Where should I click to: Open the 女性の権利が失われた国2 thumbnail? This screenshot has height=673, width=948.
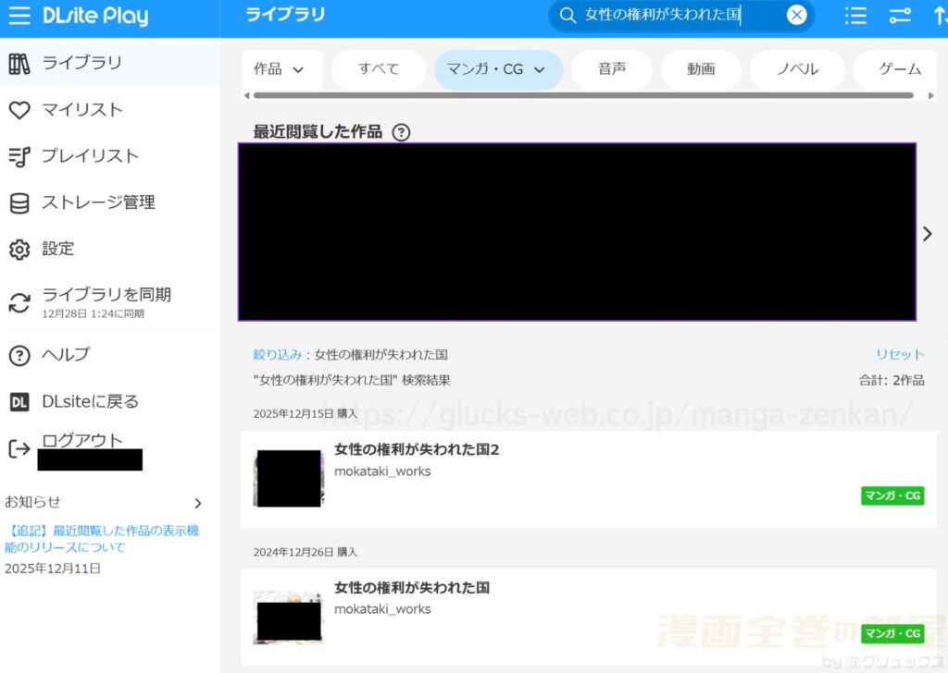[288, 478]
